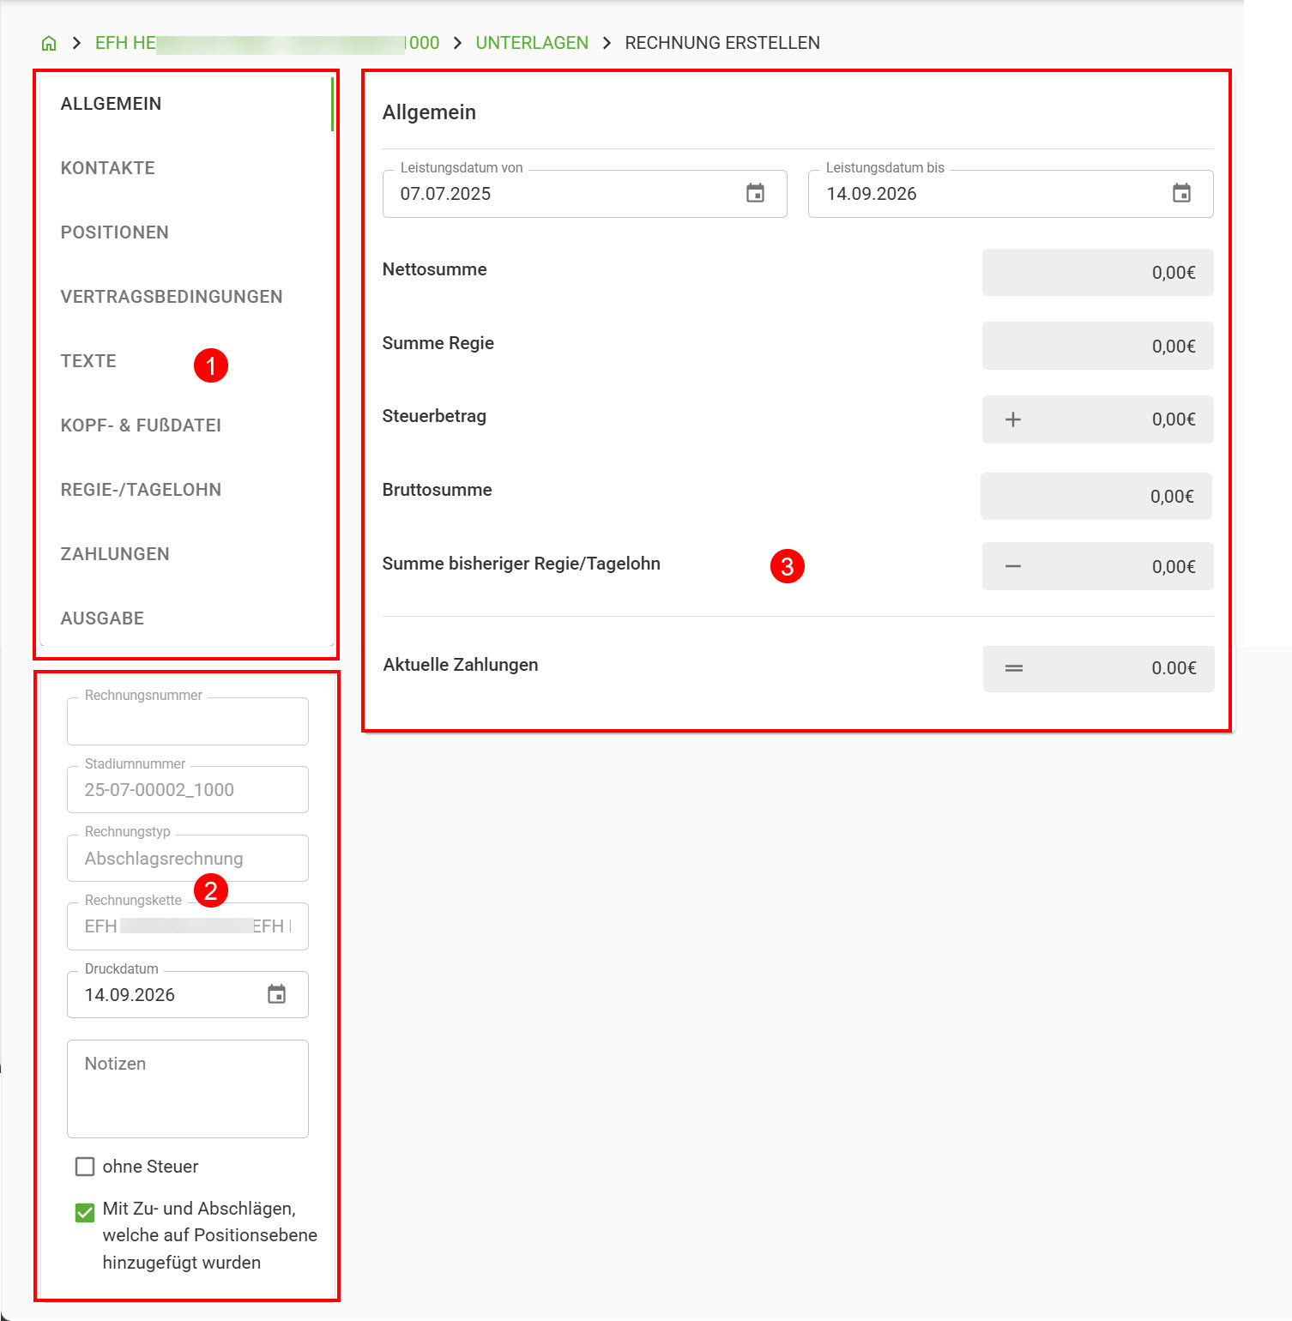
Task: Click the home icon in breadcrumb
Action: pyautogui.click(x=49, y=43)
